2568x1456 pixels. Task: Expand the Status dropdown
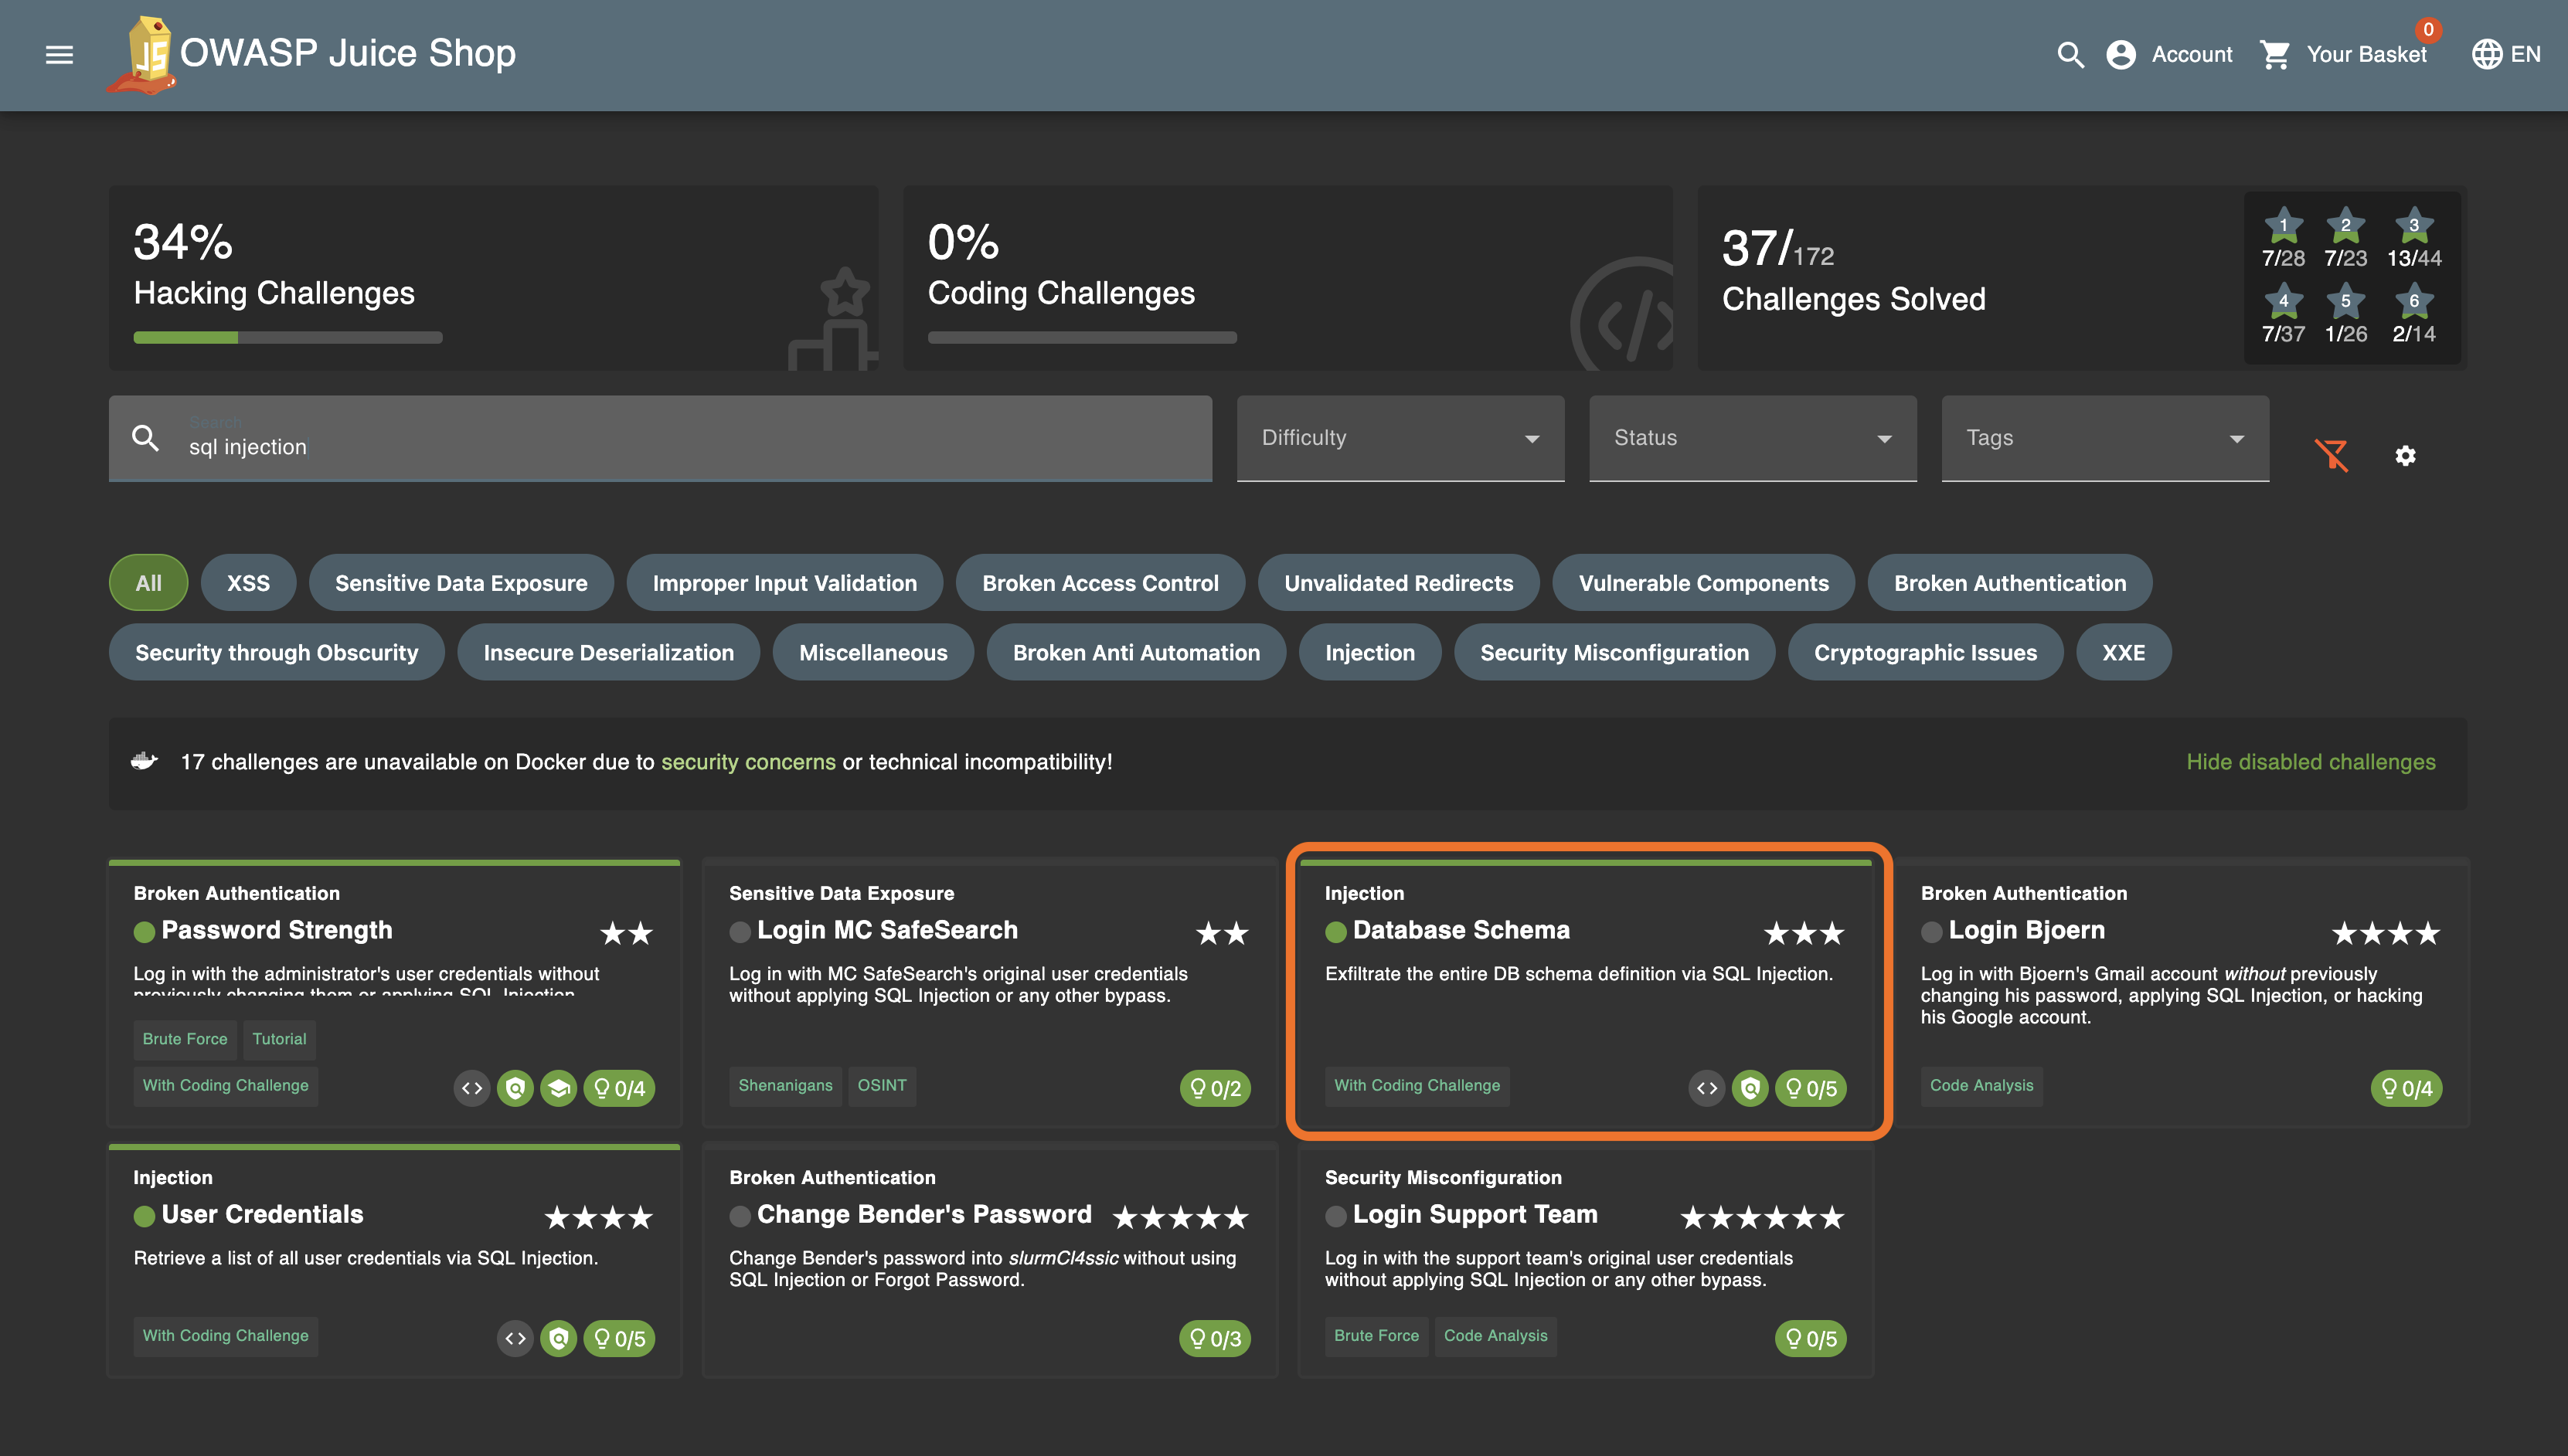(1752, 438)
